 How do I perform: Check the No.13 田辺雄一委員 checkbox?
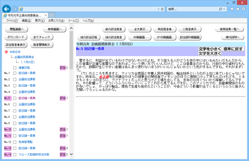(x=15, y=148)
